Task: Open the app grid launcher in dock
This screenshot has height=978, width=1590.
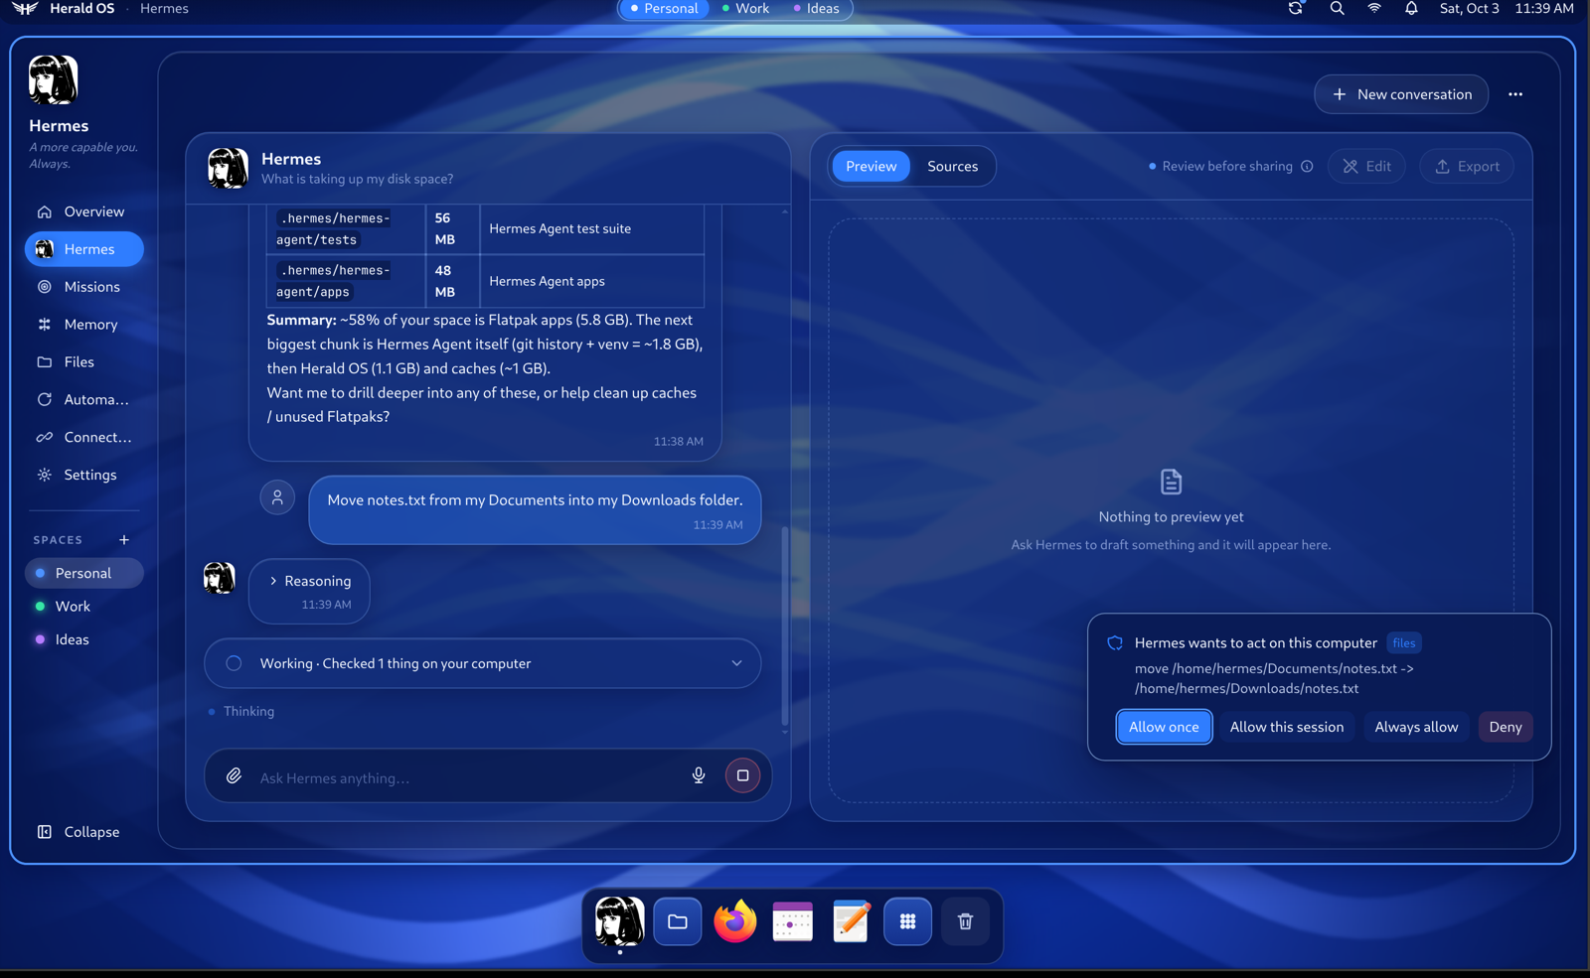Action: click(907, 921)
